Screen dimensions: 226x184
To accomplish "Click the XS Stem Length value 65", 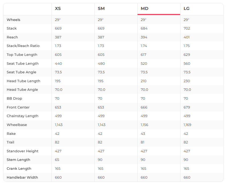I will point(57,160).
